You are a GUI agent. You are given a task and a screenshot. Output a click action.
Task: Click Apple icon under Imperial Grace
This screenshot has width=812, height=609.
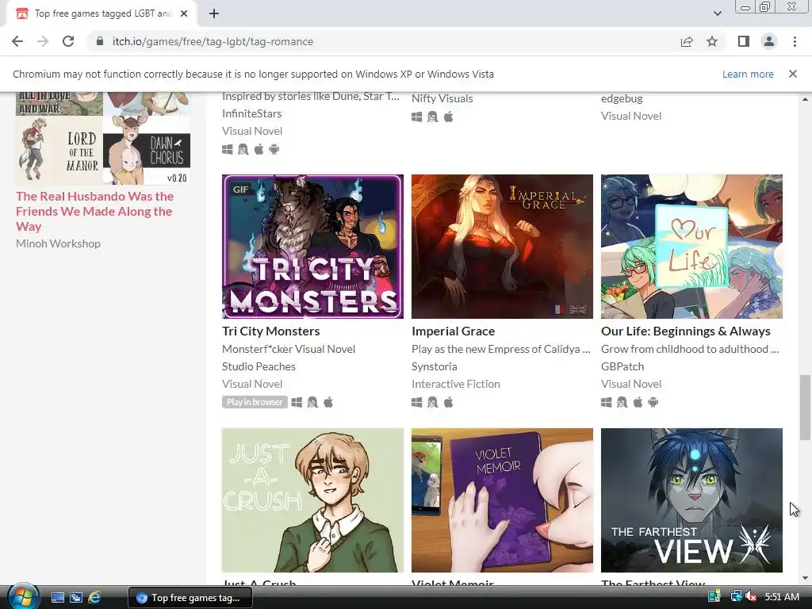[449, 402]
